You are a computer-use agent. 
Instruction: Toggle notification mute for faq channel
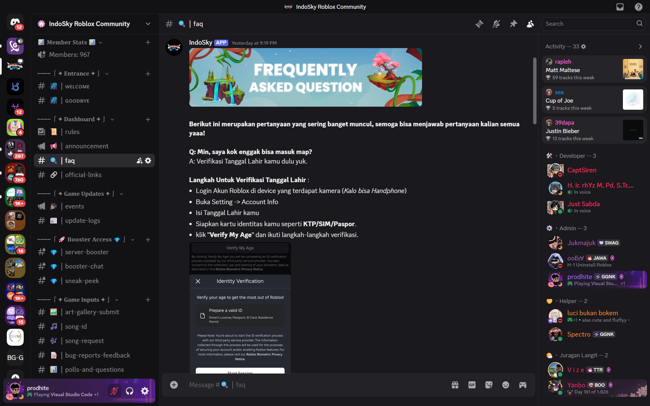click(496, 24)
